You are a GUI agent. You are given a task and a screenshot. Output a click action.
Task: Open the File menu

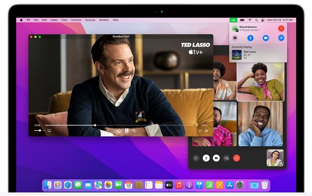click(36, 20)
